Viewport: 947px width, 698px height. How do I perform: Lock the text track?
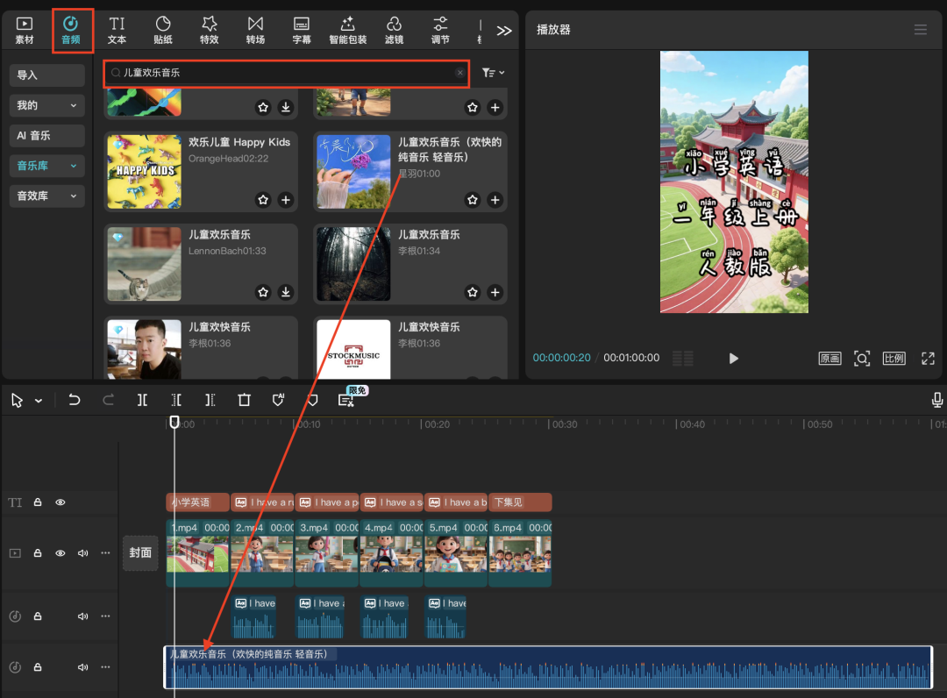[38, 502]
